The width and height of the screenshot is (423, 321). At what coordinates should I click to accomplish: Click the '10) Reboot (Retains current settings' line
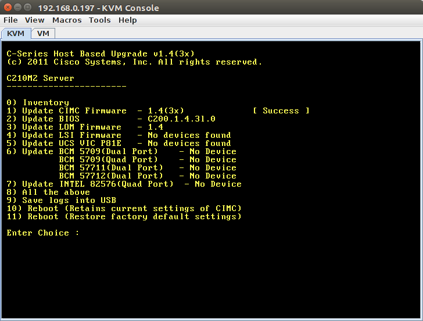pos(124,208)
